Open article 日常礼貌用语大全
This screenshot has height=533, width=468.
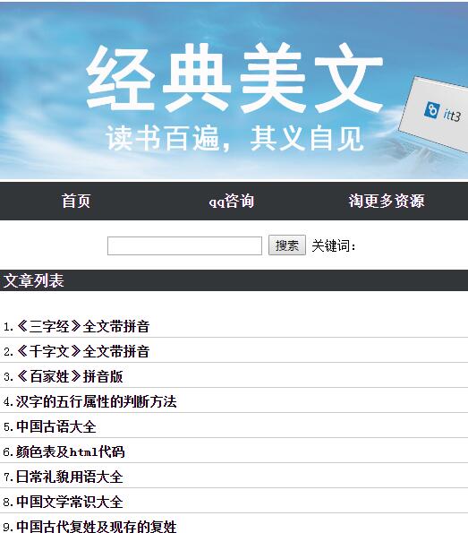70,477
